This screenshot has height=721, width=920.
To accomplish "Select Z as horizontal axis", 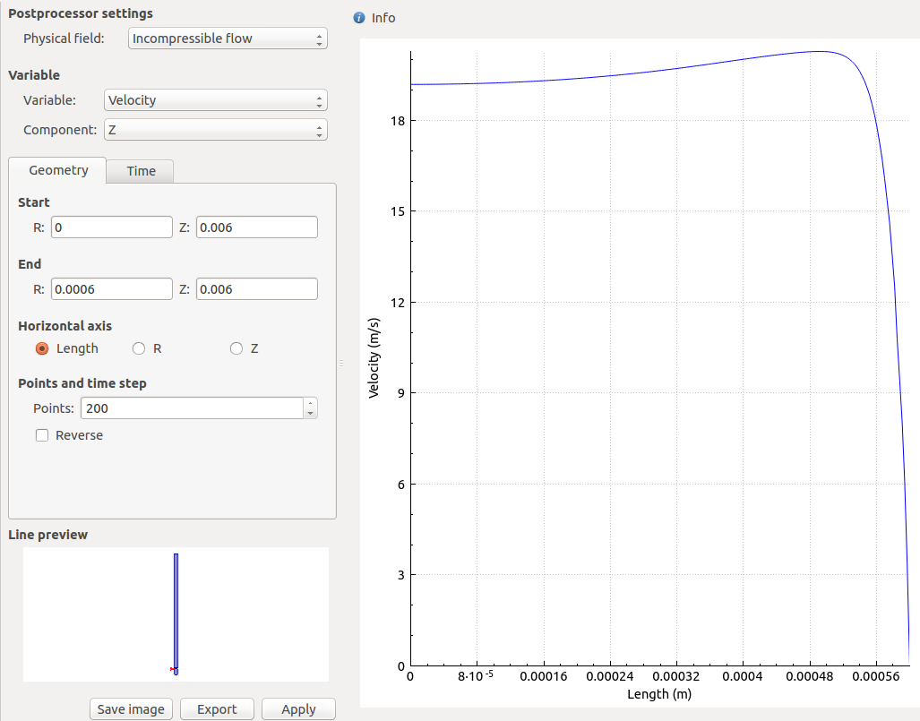I will (236, 348).
